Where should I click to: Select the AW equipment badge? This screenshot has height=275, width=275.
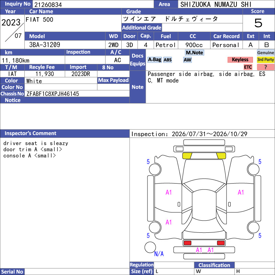coord(187,60)
